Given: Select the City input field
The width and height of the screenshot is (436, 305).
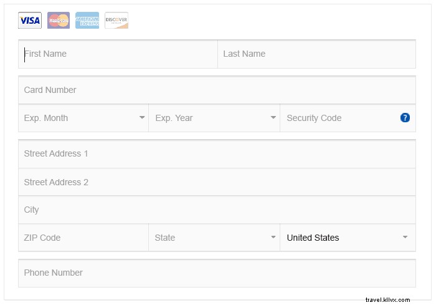Looking at the screenshot, I should click(217, 210).
